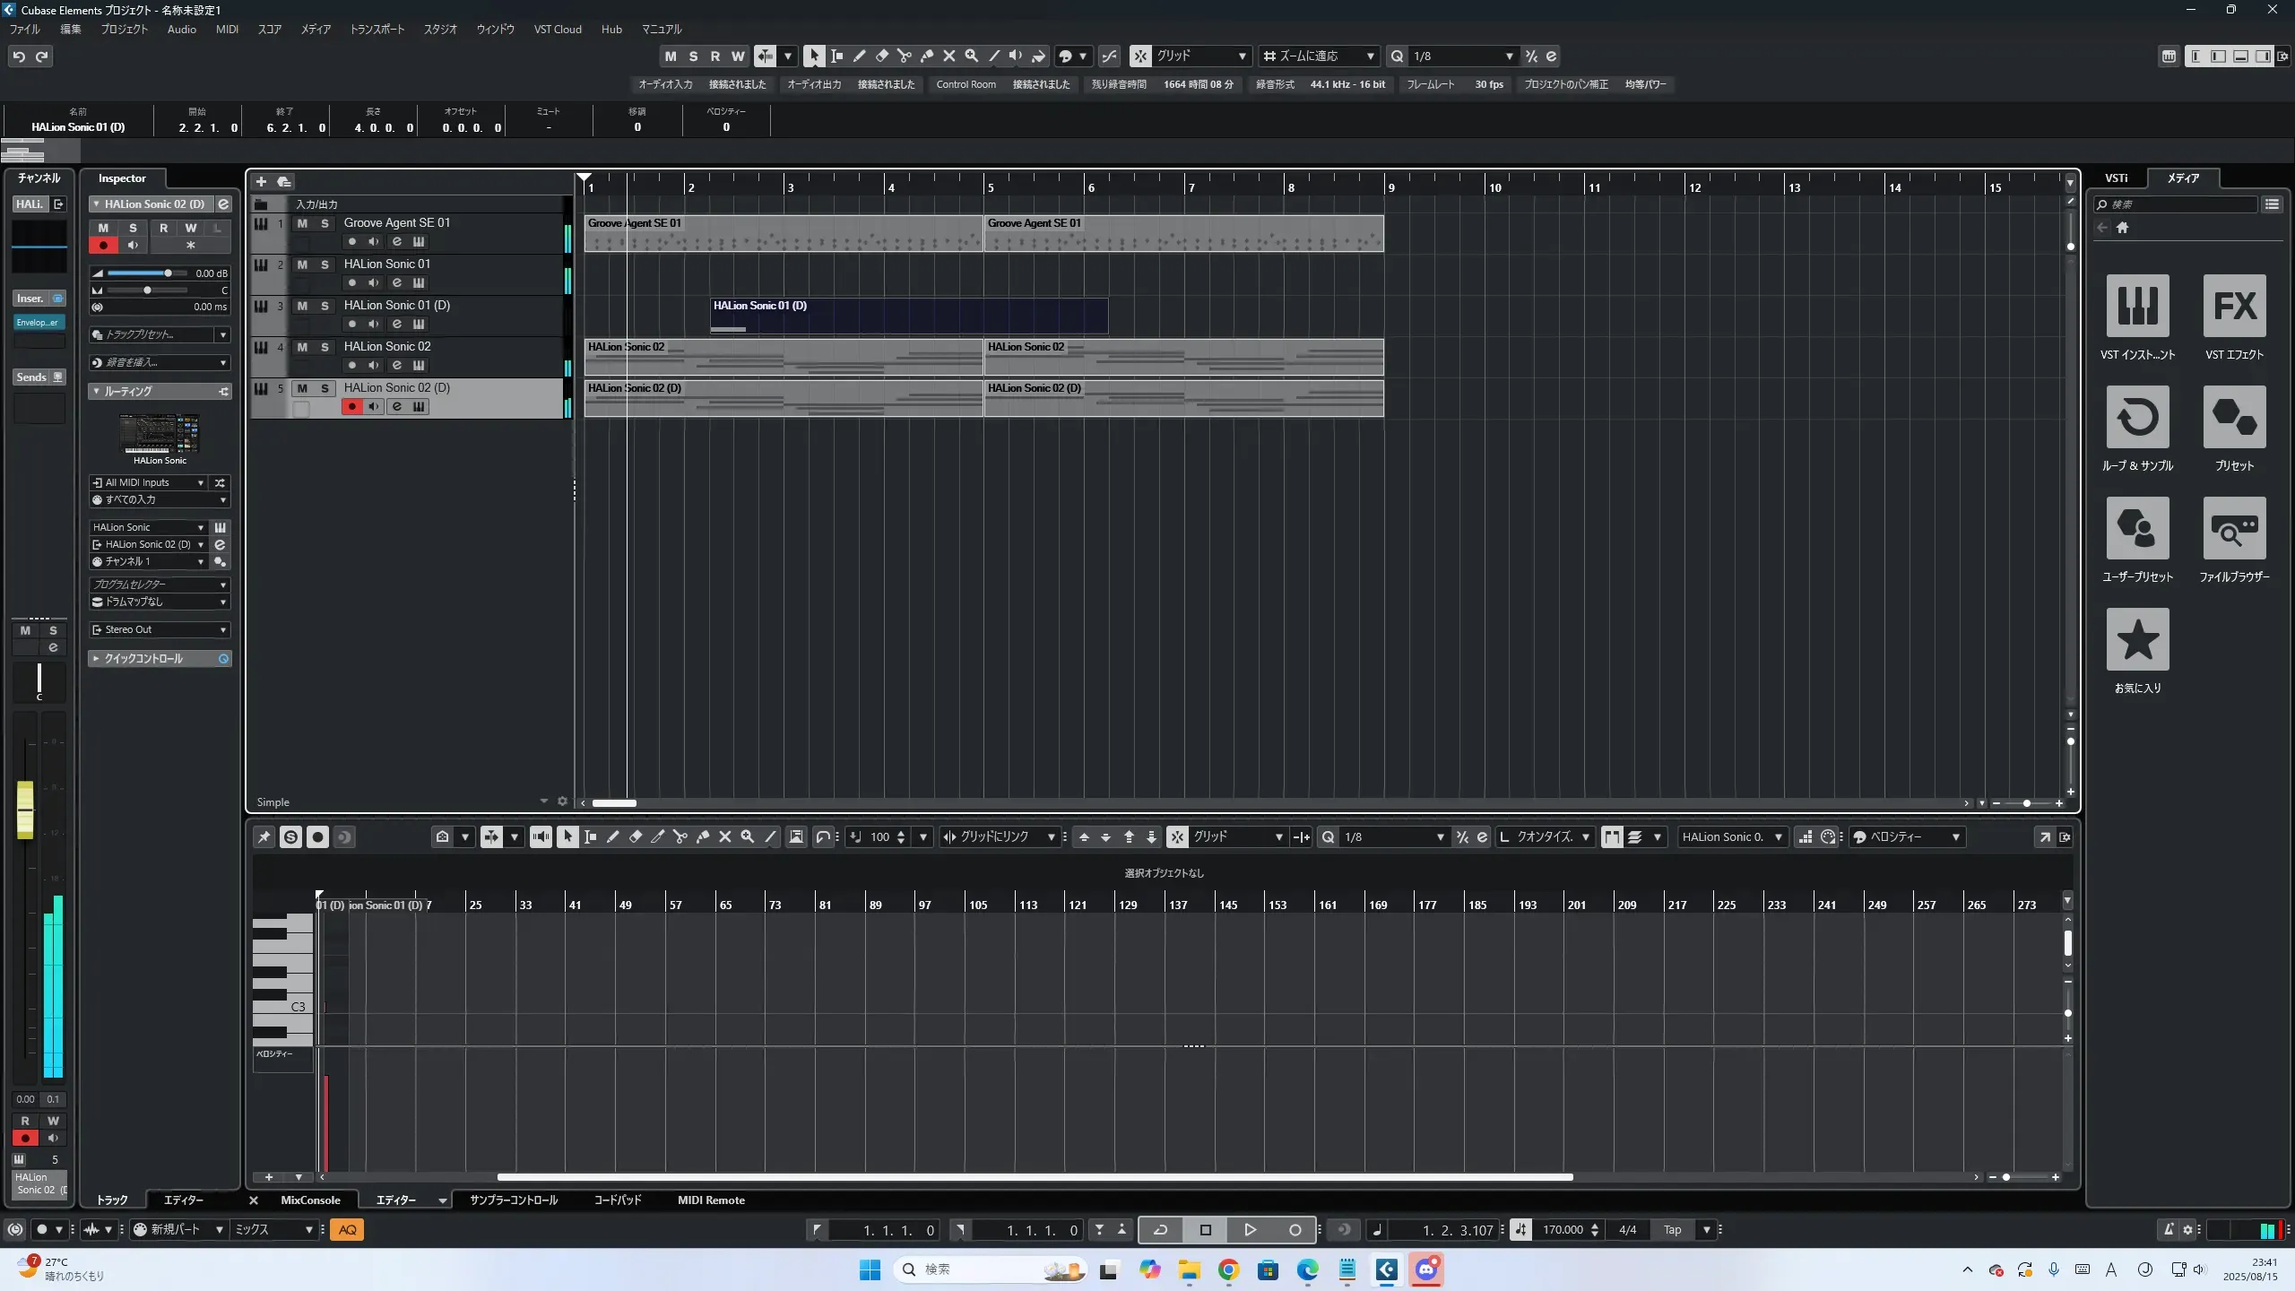Open the ズームに適応 grid type dropdown
Screen dimensions: 2295x1291
(x=1318, y=56)
